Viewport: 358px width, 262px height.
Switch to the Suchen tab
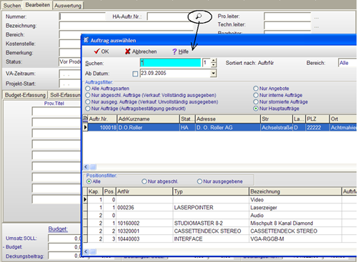point(12,6)
